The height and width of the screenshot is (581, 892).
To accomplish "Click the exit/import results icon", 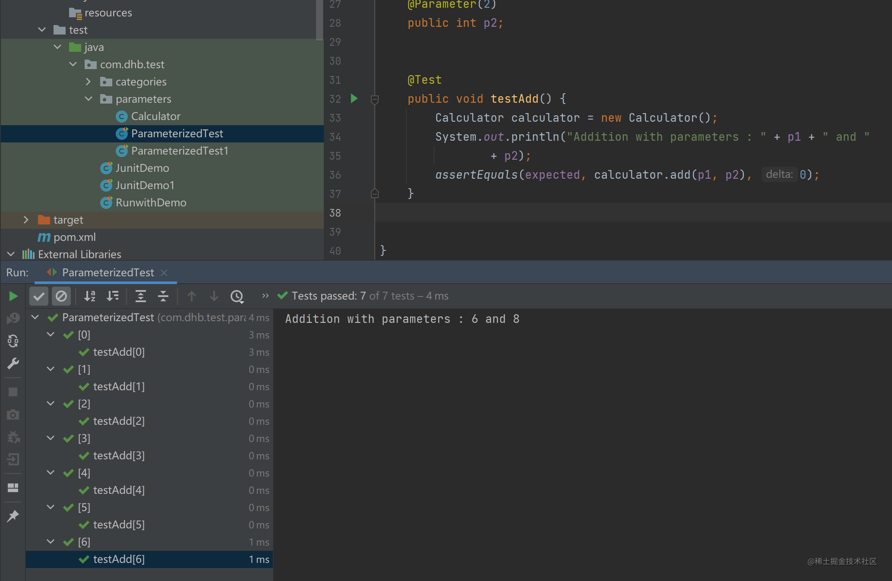I will [x=13, y=459].
